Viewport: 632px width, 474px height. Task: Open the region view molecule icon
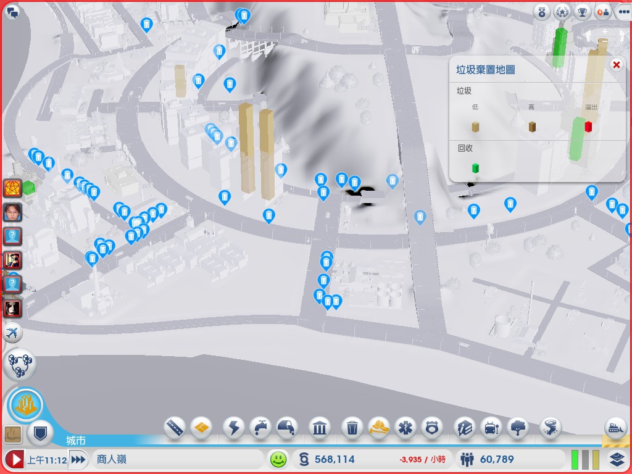pyautogui.click(x=20, y=365)
